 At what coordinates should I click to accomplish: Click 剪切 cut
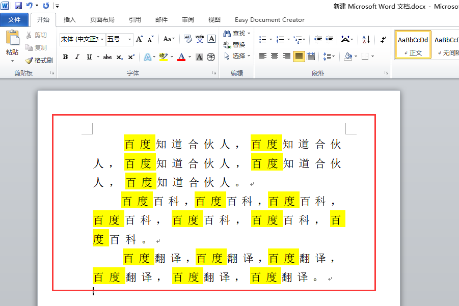coord(36,35)
